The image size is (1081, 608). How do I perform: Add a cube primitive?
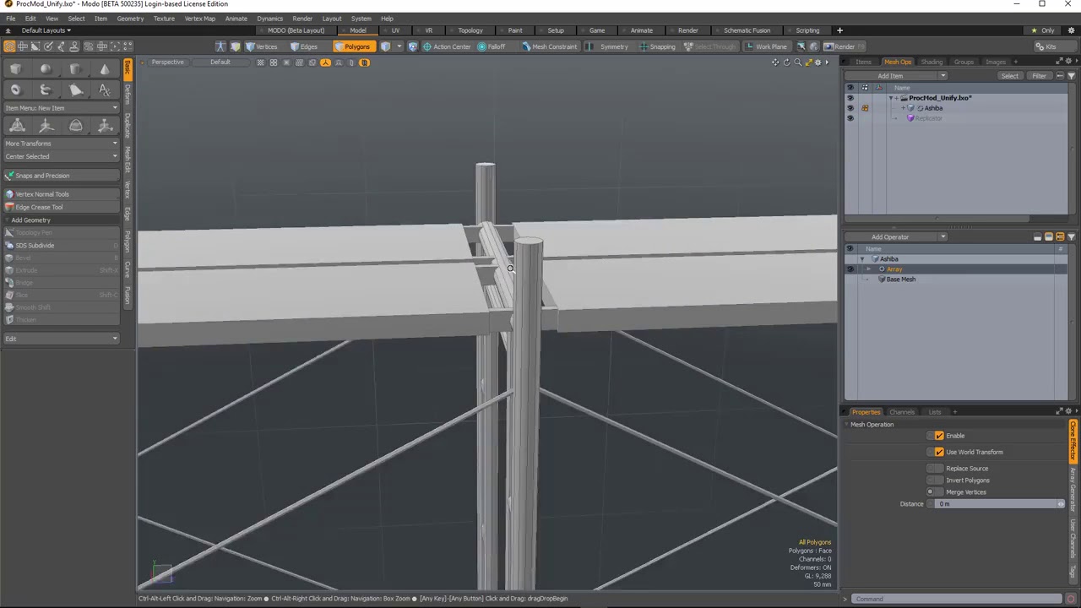[x=16, y=69]
